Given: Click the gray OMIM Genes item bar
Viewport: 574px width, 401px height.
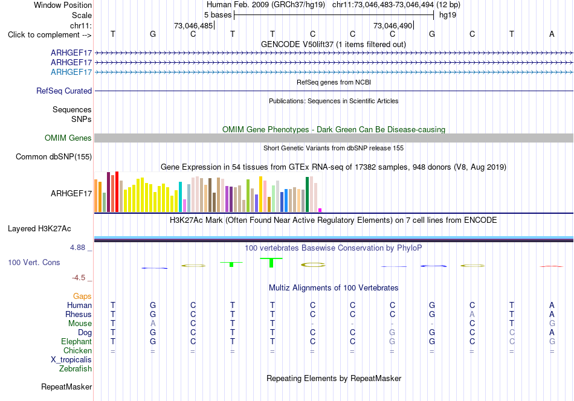Looking at the screenshot, I should 334,138.
